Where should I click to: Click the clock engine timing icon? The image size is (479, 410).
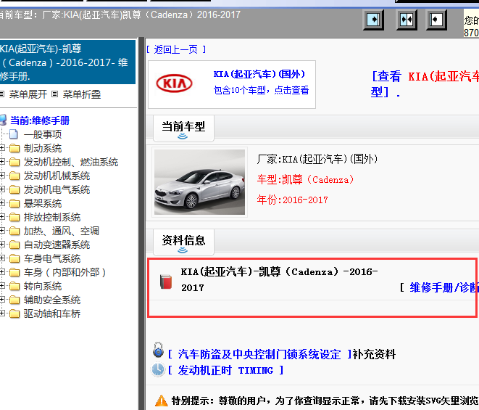[158, 369]
